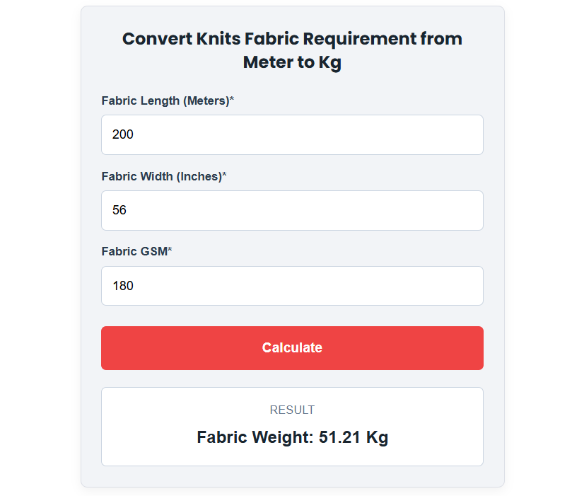Image resolution: width=572 pixels, height=496 pixels.
Task: Click the empty right end of Fabric Length field
Action: pos(438,134)
